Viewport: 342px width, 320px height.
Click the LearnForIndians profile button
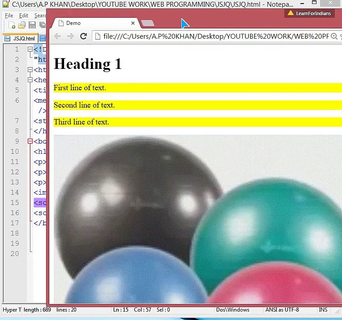tap(309, 13)
